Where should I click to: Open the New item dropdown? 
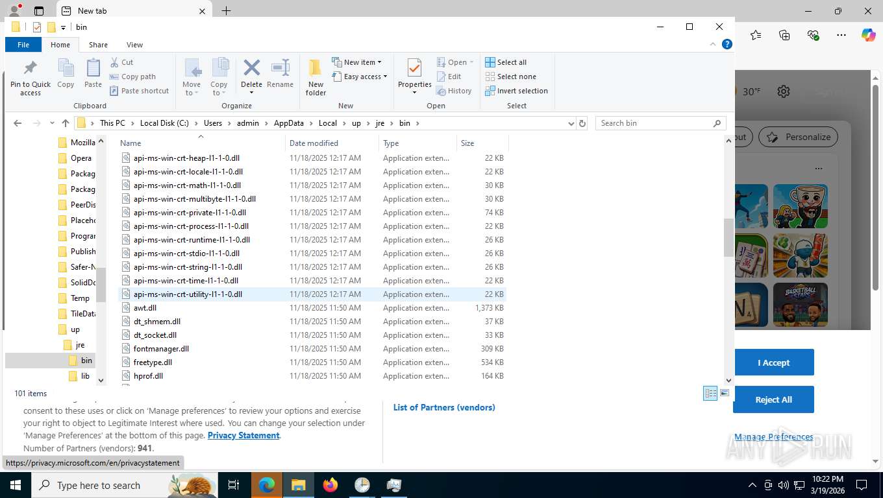356,62
